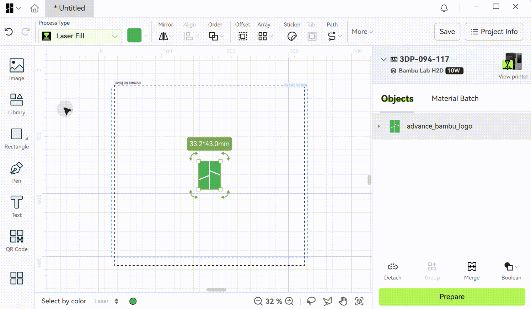
Task: Open the Process Type Laser Fill dropdown
Action: (80, 36)
